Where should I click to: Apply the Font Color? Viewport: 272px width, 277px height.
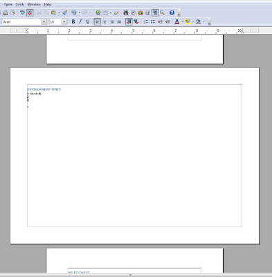pos(177,21)
